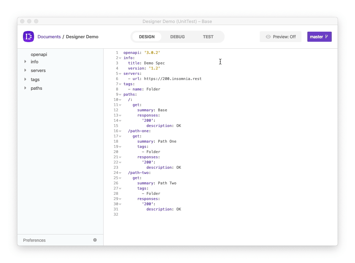Viewport: 355px width, 263px height.
Task: Collapse the fold arrow on line 5
Action: click(x=120, y=74)
